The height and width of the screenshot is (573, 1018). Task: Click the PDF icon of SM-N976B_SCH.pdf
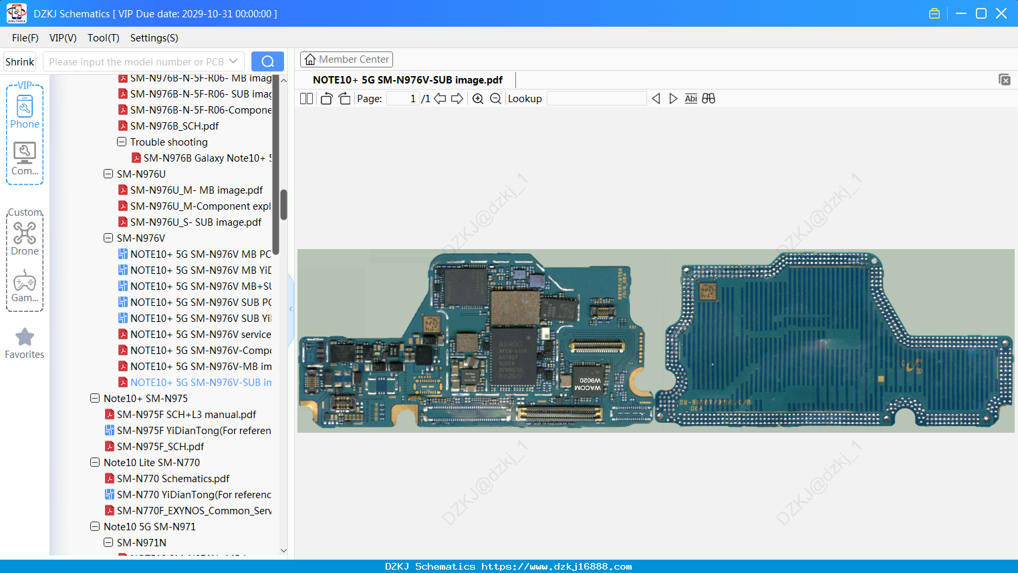pos(123,126)
